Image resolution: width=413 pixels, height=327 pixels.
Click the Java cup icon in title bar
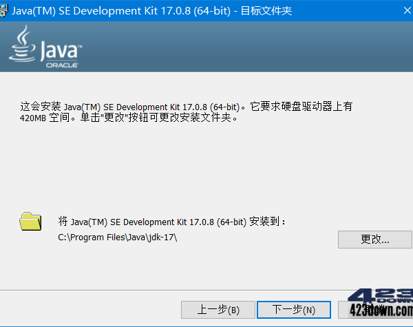(x=6, y=8)
